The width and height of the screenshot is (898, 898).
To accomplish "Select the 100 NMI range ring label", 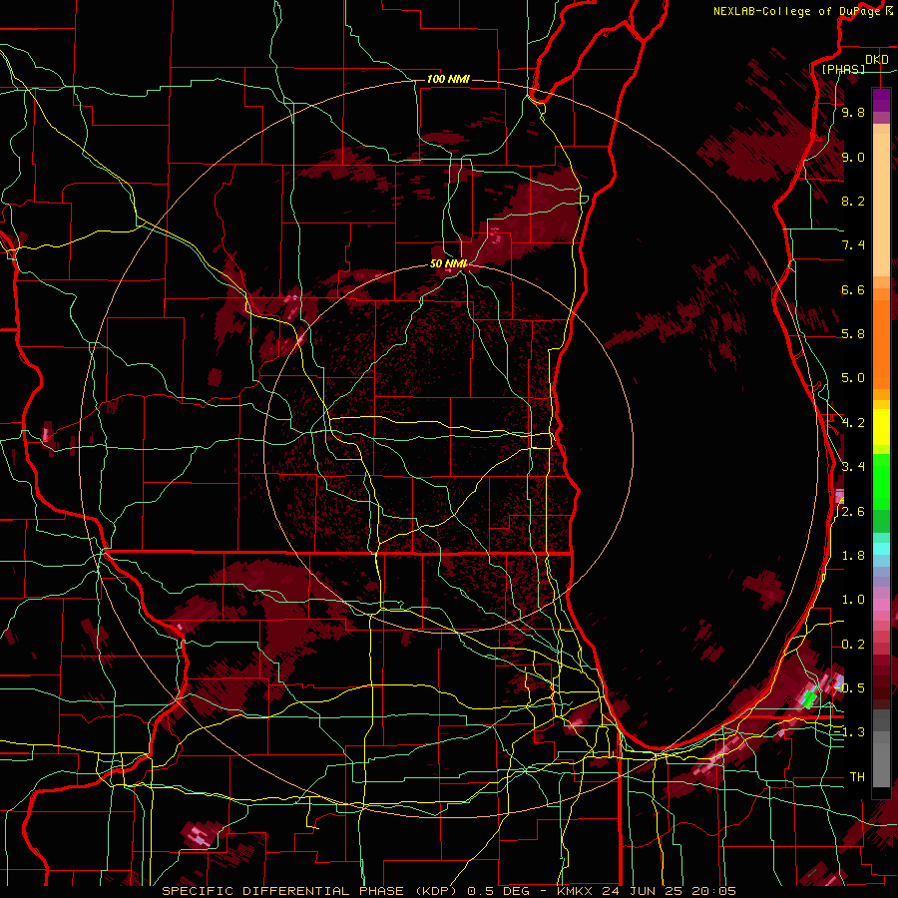I will 448,79.
